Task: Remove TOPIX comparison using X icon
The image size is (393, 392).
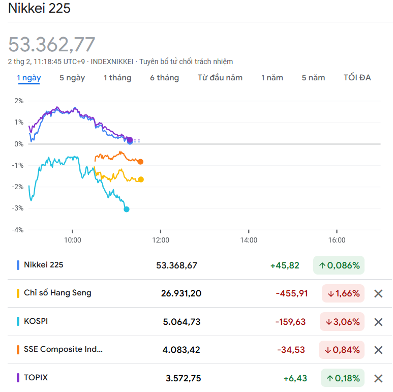Action: (378, 378)
